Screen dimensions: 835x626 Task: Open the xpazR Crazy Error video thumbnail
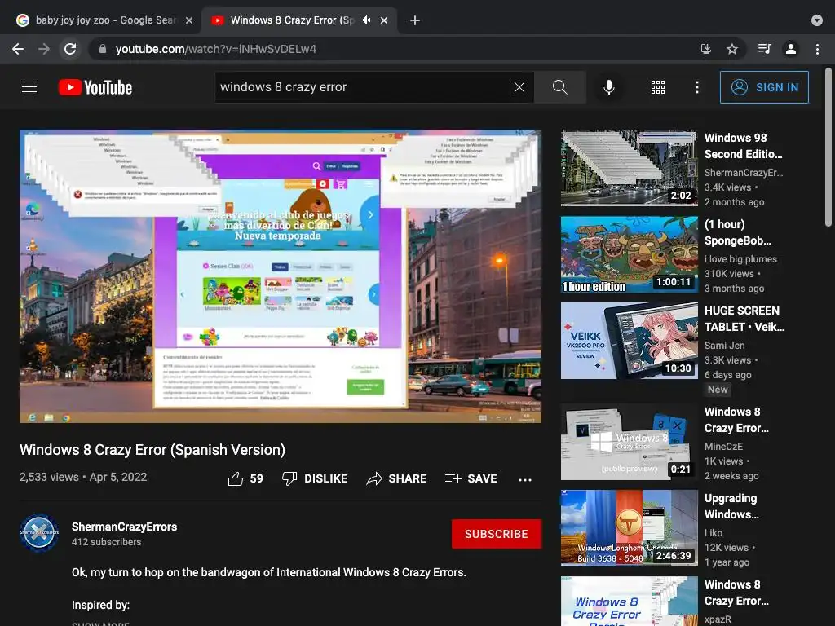click(x=629, y=601)
